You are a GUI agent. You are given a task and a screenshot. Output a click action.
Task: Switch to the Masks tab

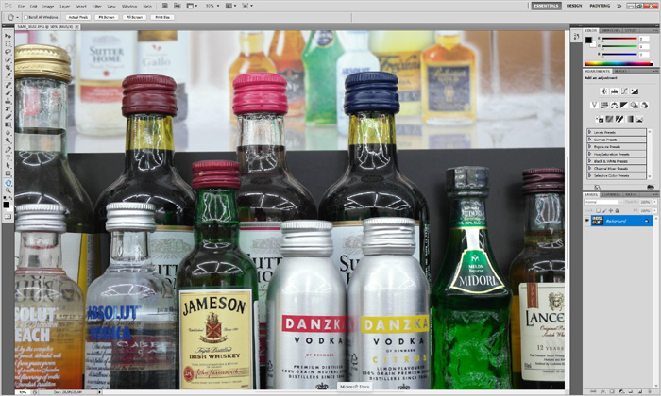620,71
